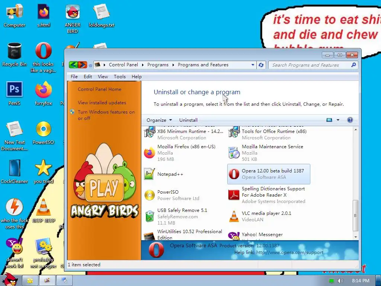Click the search magnifier icon
The image size is (381, 286).
353,65
